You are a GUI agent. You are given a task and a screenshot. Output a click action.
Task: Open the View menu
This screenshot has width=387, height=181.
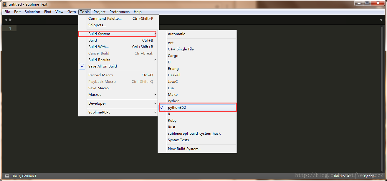tap(59, 12)
